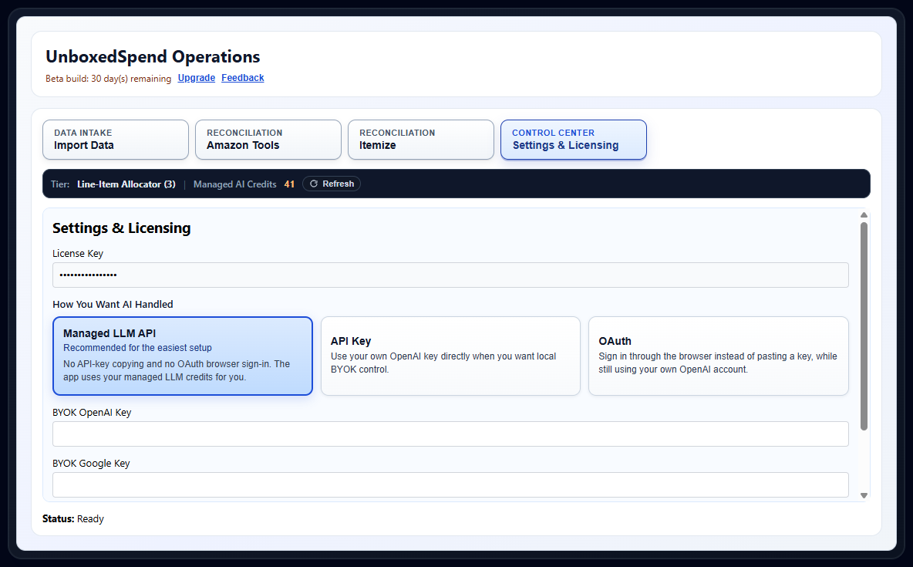Open the Upgrade link
Image resolution: width=913 pixels, height=567 pixels.
tap(196, 78)
